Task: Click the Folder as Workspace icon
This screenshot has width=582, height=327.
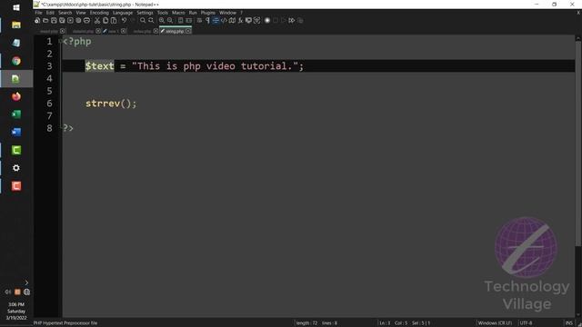Action: [248, 20]
